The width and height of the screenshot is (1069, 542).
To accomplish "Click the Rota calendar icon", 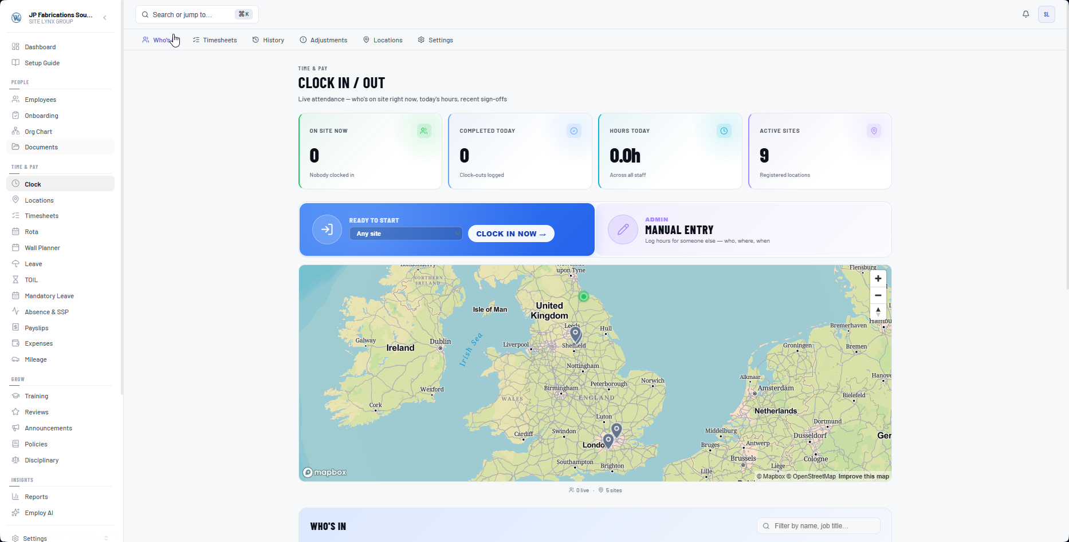I will click(x=15, y=232).
